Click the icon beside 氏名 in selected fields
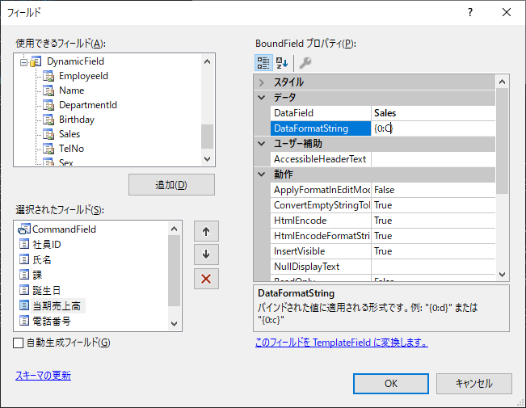 [24, 259]
